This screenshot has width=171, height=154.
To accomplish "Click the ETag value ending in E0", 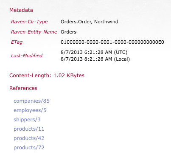I will (112, 42).
